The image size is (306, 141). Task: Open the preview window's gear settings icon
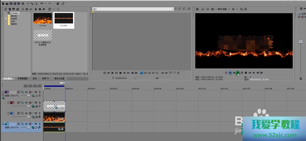(x=197, y=9)
